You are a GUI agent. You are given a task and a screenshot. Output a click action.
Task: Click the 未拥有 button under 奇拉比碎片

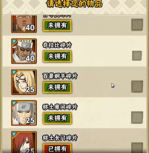pos(57,56)
